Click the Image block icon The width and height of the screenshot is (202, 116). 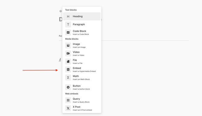tap(68, 45)
